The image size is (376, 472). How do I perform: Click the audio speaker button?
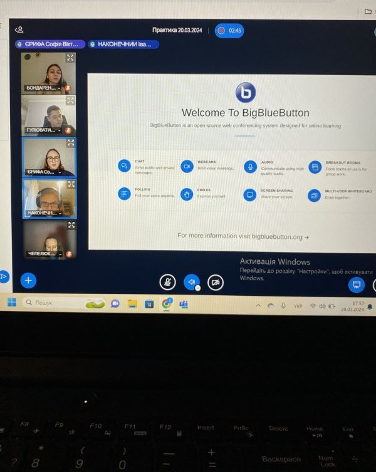(x=191, y=281)
